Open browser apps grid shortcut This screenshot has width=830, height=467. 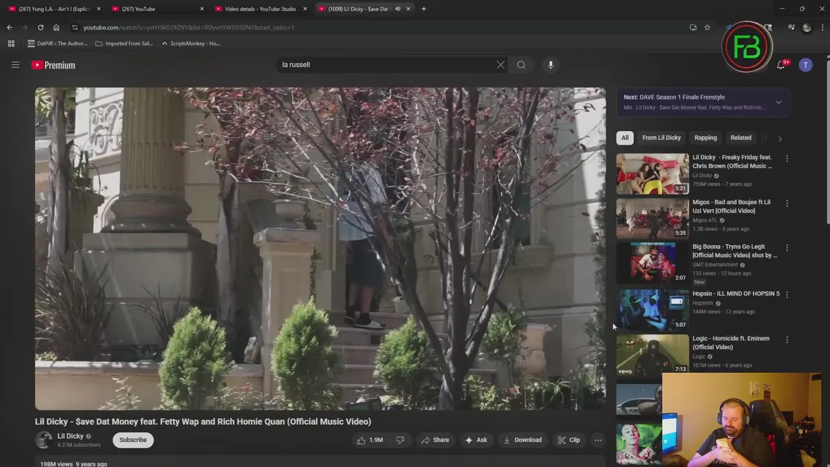(11, 43)
